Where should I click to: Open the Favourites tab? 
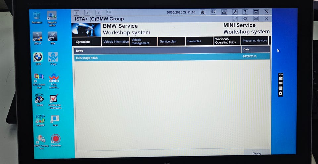199,41
